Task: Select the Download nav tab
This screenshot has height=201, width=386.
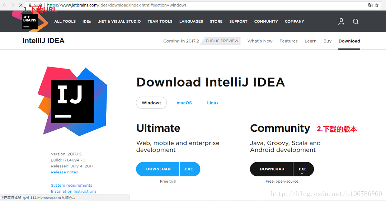Action: (349, 41)
